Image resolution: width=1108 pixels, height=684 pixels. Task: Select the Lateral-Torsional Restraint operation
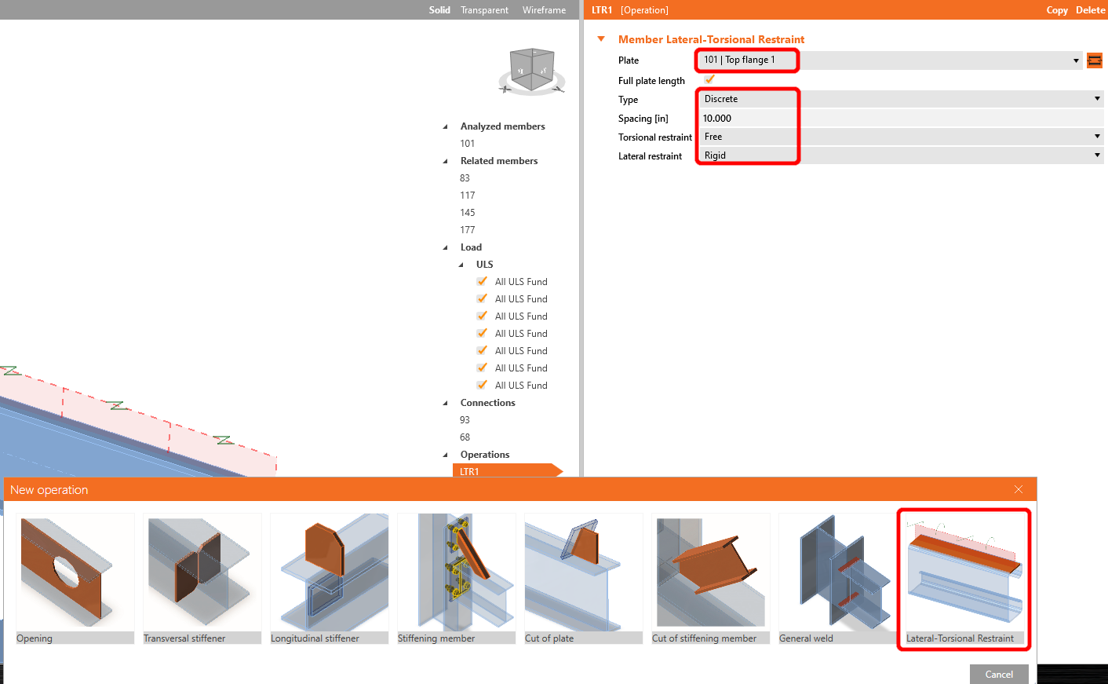tap(964, 572)
